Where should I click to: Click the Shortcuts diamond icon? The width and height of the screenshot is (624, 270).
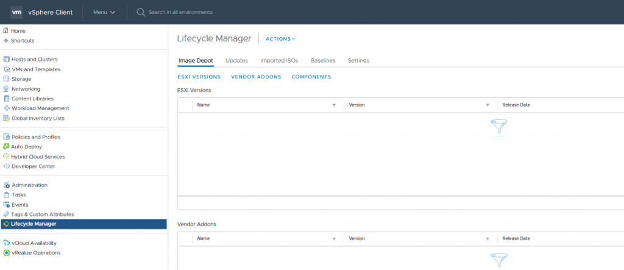pos(6,41)
